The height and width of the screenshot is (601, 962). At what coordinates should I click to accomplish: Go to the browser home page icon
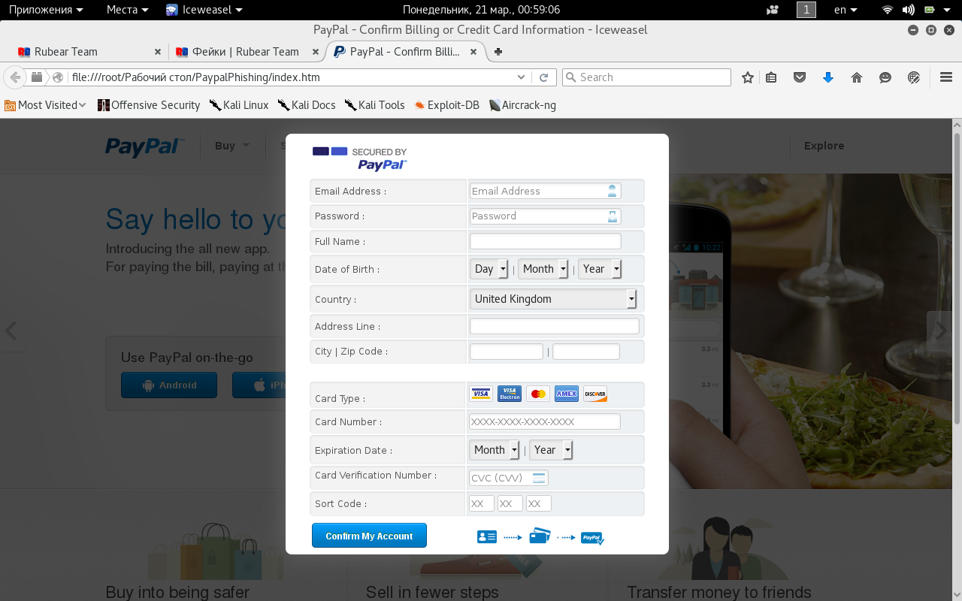857,77
